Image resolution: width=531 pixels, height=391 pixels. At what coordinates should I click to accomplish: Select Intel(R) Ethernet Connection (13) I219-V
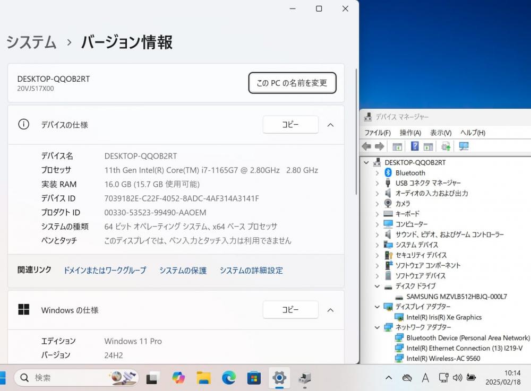coord(464,348)
